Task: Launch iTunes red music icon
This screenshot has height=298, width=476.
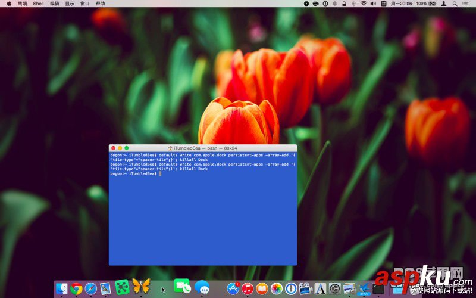Action: pyautogui.click(x=248, y=288)
